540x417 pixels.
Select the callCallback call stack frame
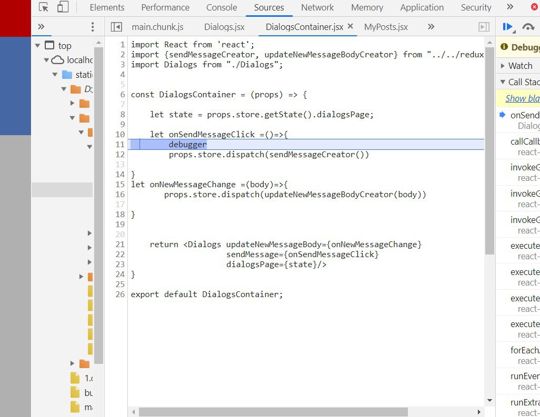tap(524, 141)
